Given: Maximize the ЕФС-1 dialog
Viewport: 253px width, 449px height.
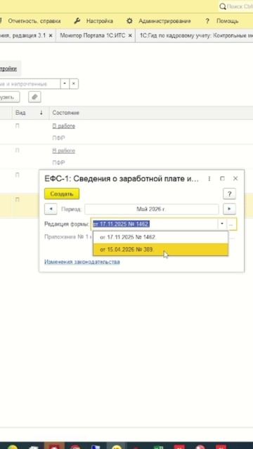Looking at the screenshot, I should [x=222, y=179].
